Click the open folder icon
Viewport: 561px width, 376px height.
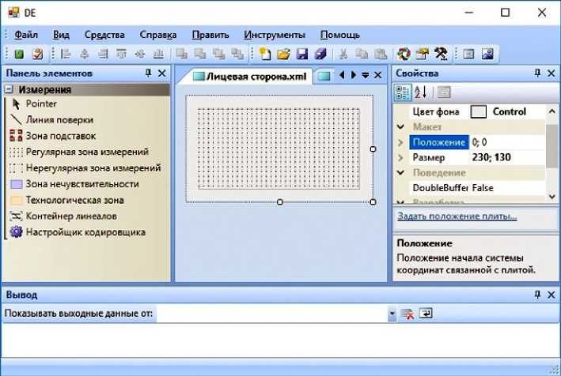[x=284, y=54]
